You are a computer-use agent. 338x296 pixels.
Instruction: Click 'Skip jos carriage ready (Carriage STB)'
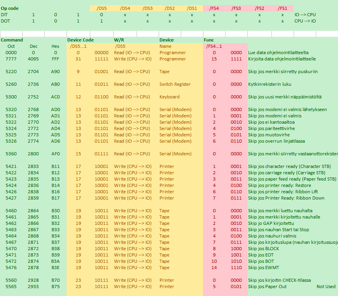click(x=287, y=173)
